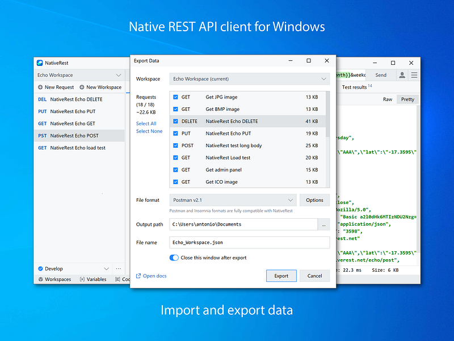Uncheck the NativeRest Echo DELETE checkbox

click(175, 121)
